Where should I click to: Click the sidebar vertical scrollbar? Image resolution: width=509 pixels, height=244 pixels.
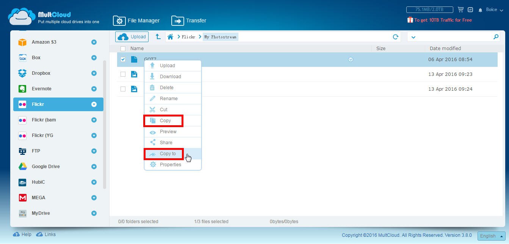tap(105, 124)
